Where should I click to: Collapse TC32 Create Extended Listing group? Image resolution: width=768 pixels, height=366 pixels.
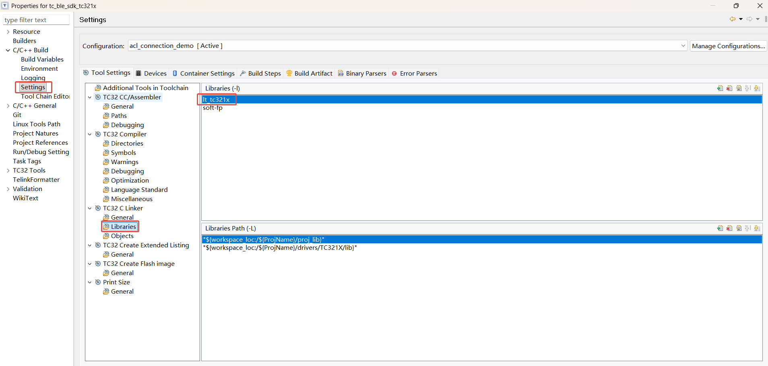click(90, 245)
